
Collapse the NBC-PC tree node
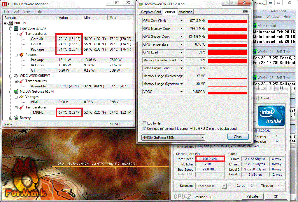pyautogui.click(x=5, y=23)
